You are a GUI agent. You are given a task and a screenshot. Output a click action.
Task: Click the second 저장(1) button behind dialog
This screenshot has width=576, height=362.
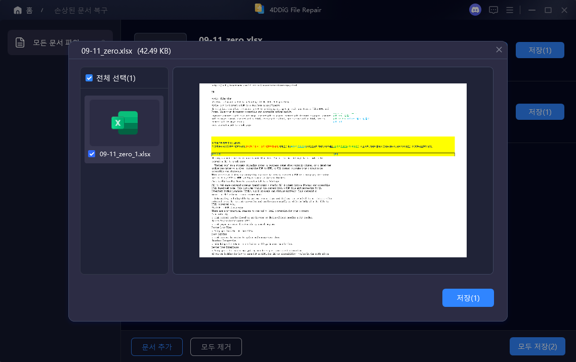(x=540, y=112)
